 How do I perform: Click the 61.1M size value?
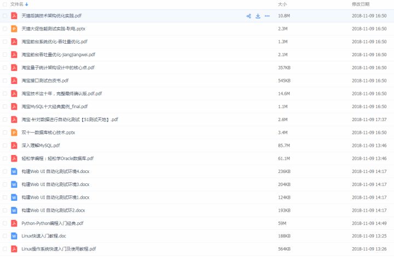pos(284,159)
